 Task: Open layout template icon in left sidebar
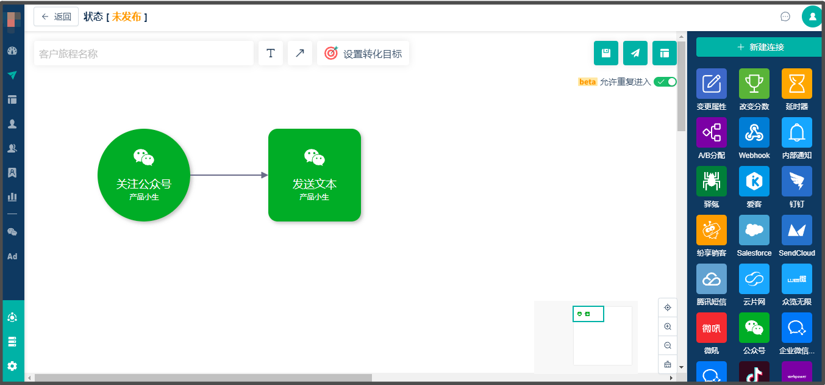click(x=12, y=99)
